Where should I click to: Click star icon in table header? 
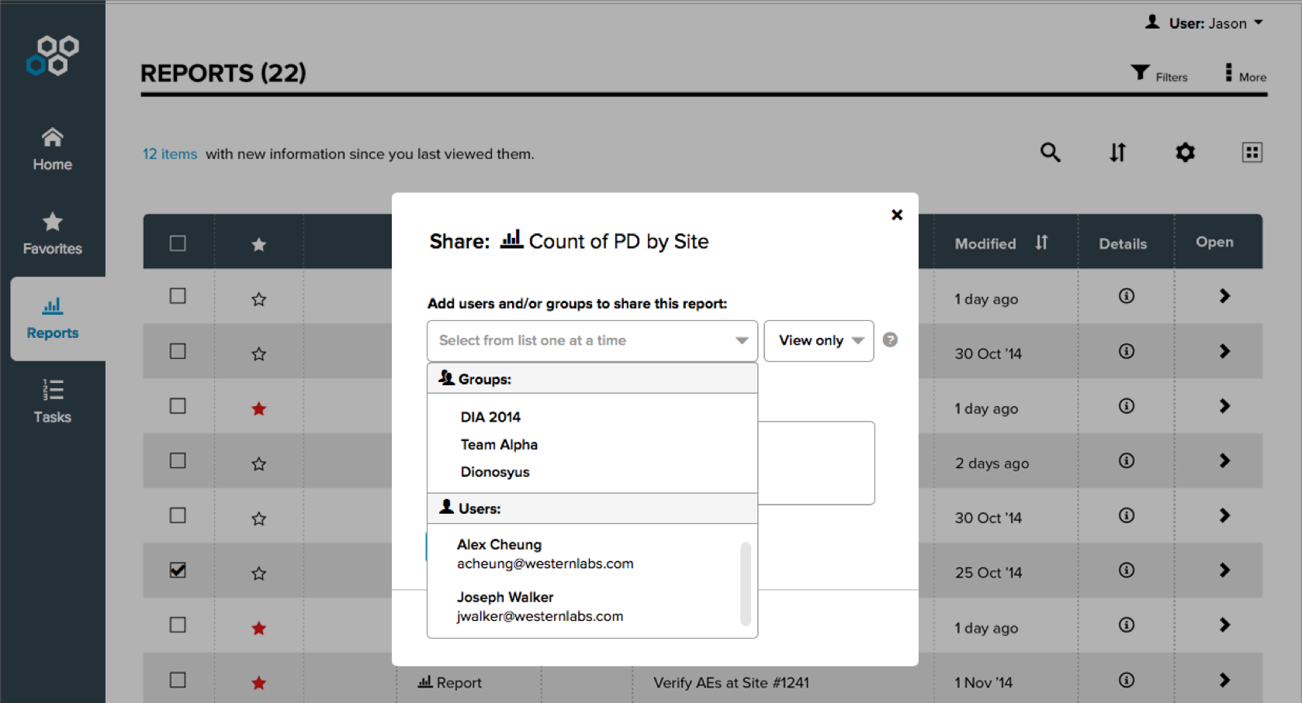click(259, 244)
